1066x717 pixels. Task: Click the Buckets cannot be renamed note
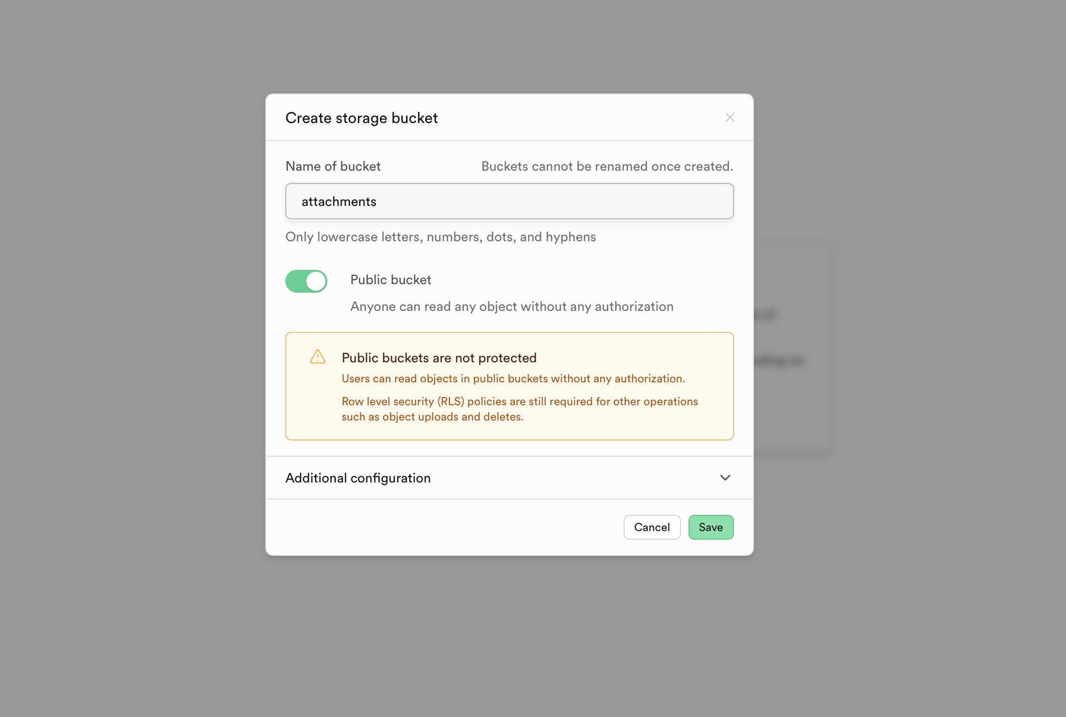click(x=607, y=166)
